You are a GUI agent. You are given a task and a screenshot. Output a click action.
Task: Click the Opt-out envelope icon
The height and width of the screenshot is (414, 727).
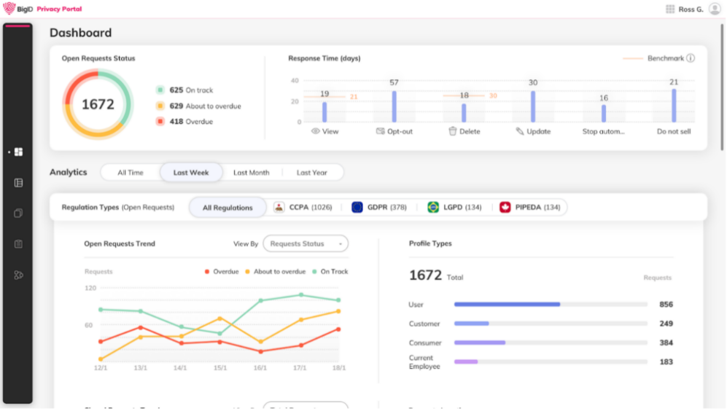click(x=380, y=131)
